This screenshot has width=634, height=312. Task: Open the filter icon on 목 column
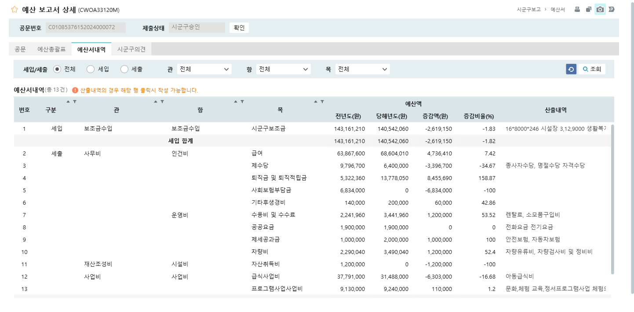click(x=322, y=102)
